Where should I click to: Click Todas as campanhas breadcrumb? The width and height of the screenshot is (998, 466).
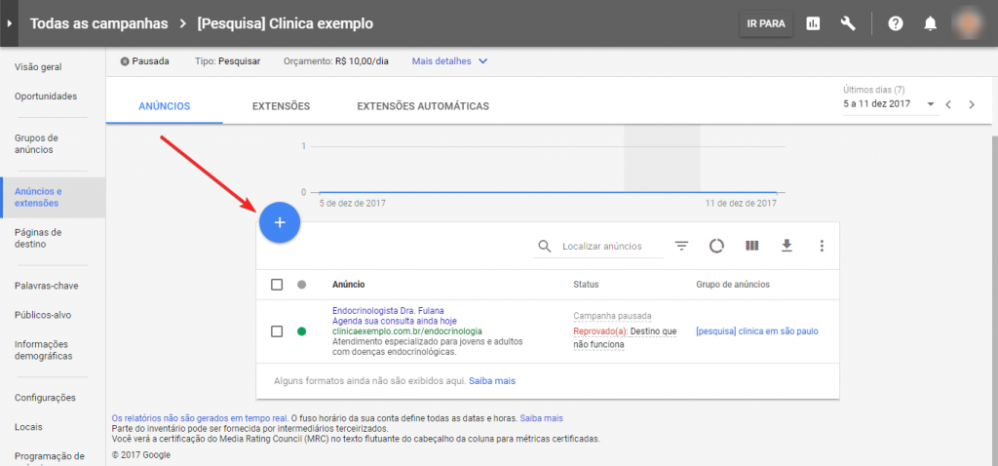pos(99,24)
